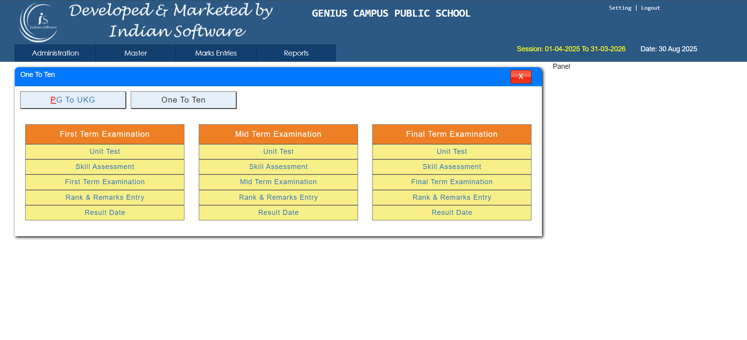Switch to PG To UKG classes
The height and width of the screenshot is (340, 747).
click(73, 100)
